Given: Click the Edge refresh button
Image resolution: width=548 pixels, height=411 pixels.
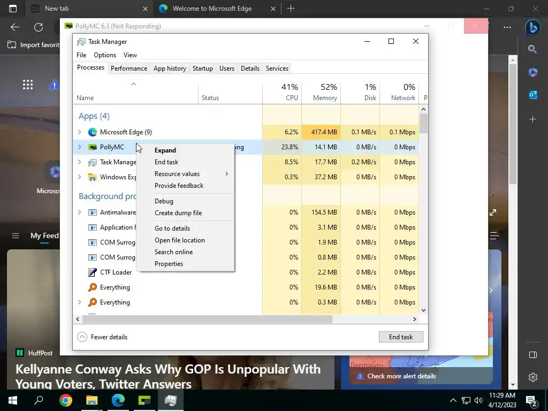Looking at the screenshot, I should tap(39, 27).
